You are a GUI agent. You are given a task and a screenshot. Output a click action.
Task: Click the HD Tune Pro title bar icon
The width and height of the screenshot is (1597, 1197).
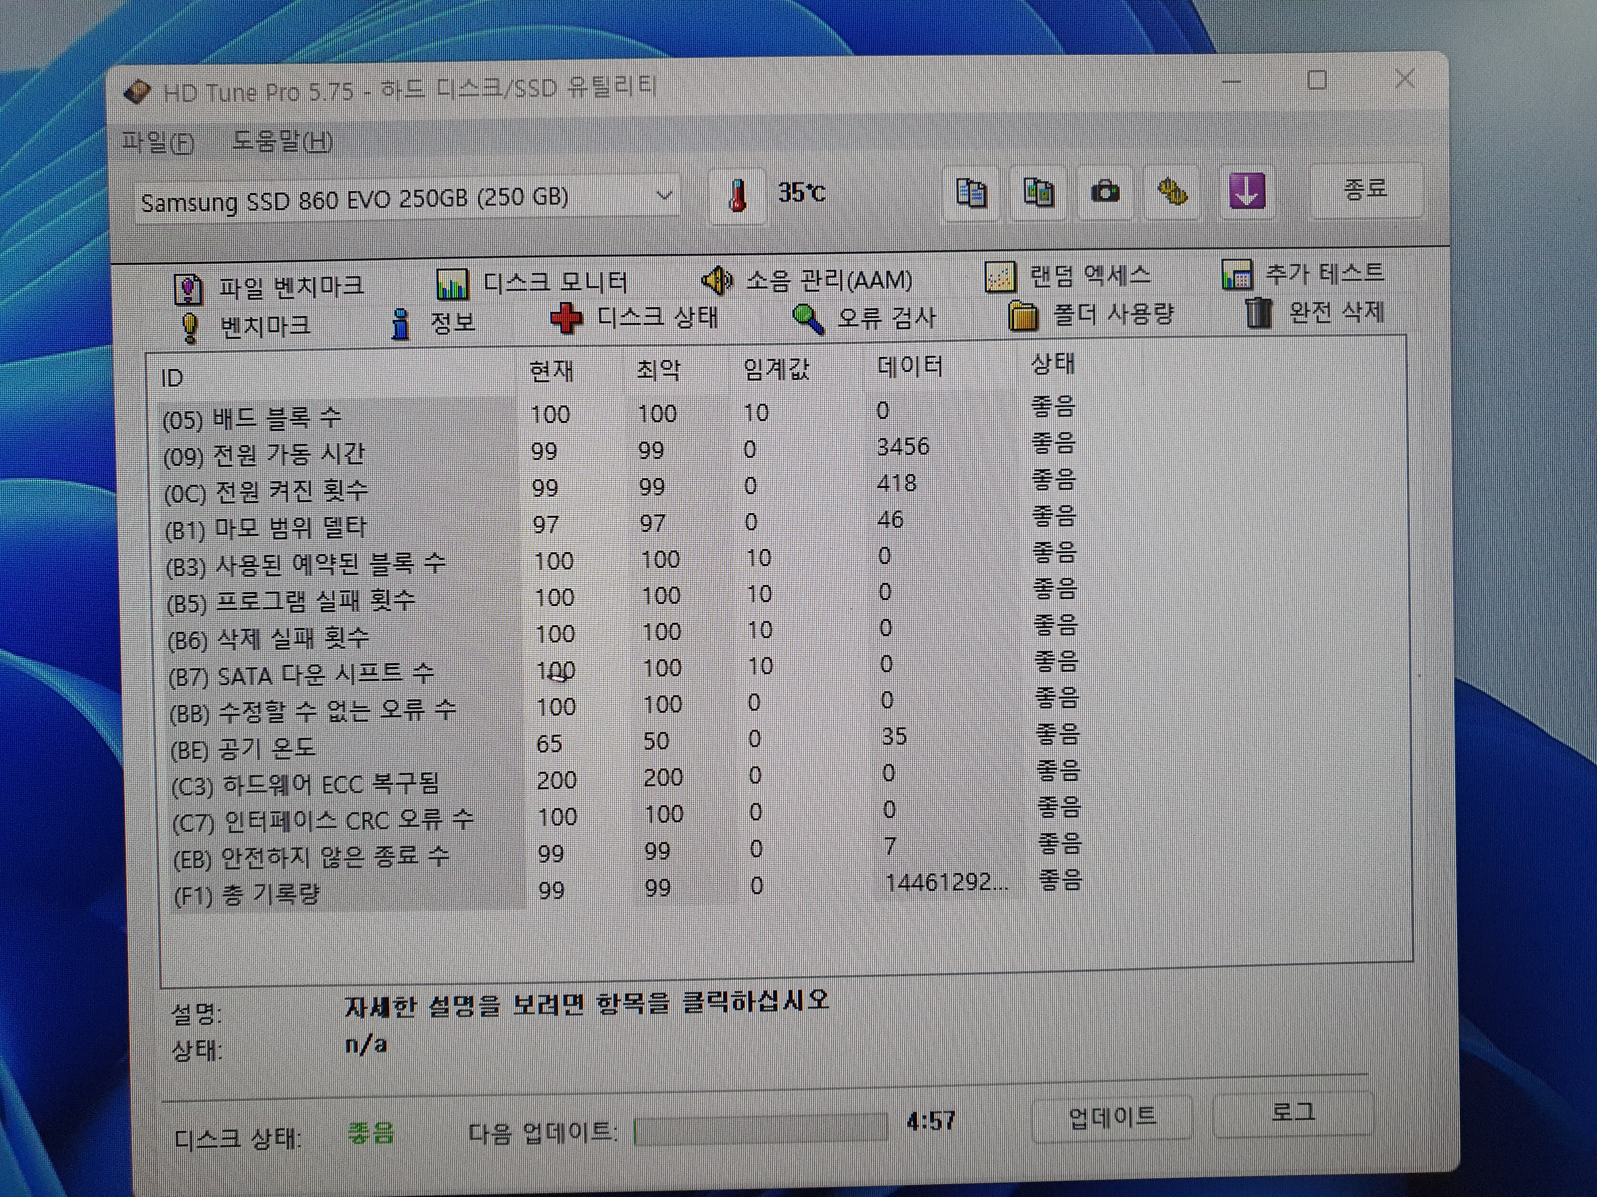coord(137,92)
